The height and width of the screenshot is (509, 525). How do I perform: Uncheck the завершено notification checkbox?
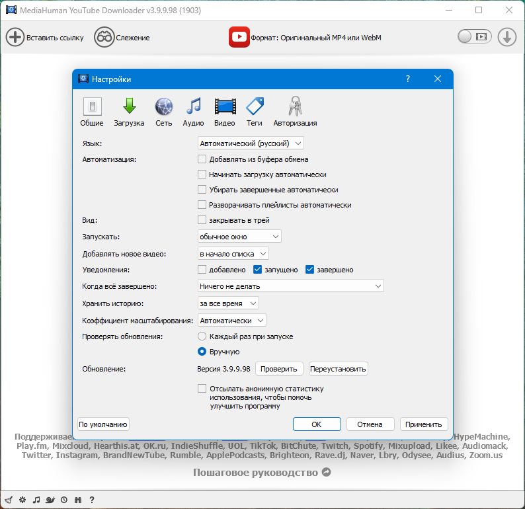[x=309, y=270]
